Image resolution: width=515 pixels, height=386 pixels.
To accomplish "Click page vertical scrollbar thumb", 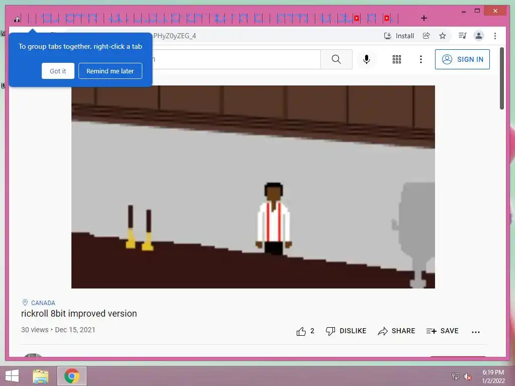I will tap(501, 79).
